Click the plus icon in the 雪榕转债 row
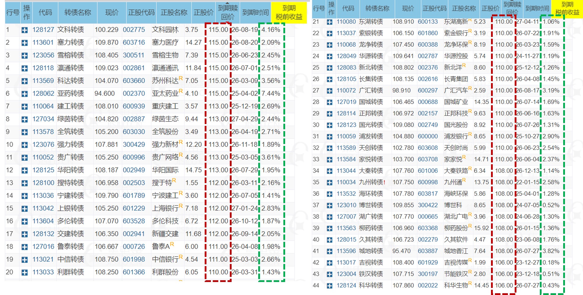 coord(25,56)
